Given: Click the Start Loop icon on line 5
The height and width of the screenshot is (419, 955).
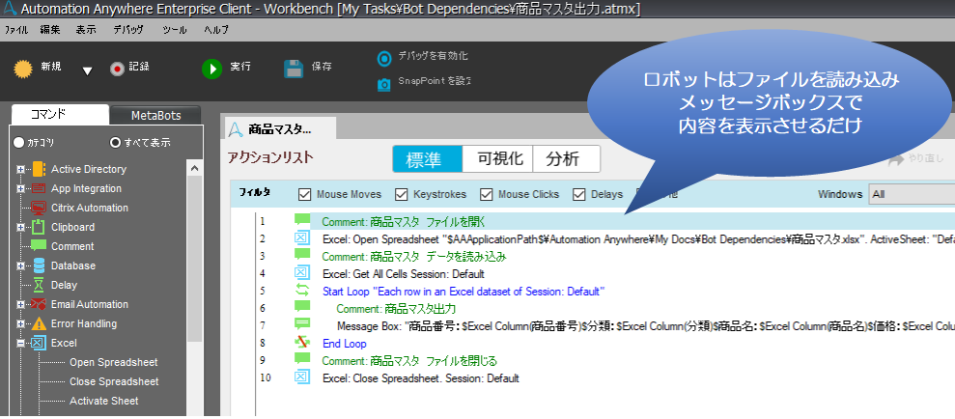Looking at the screenshot, I should click(x=302, y=291).
